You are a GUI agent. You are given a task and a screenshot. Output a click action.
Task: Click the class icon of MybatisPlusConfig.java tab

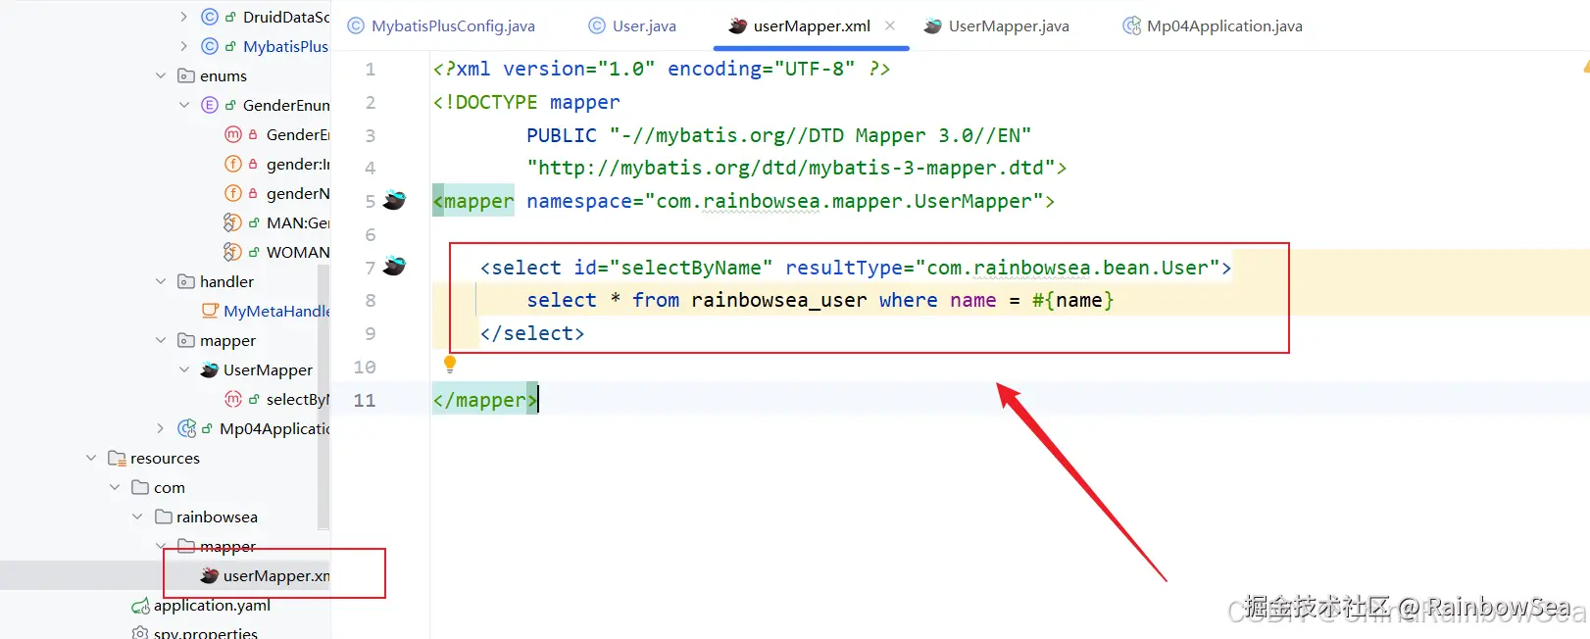pyautogui.click(x=356, y=26)
